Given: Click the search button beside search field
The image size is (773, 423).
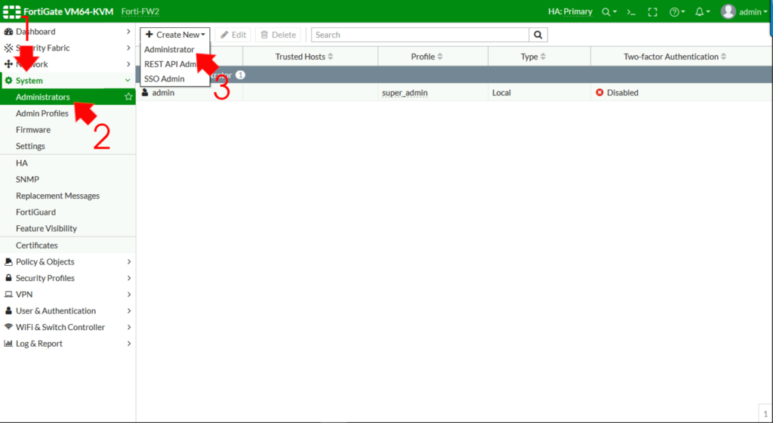Looking at the screenshot, I should (x=538, y=35).
